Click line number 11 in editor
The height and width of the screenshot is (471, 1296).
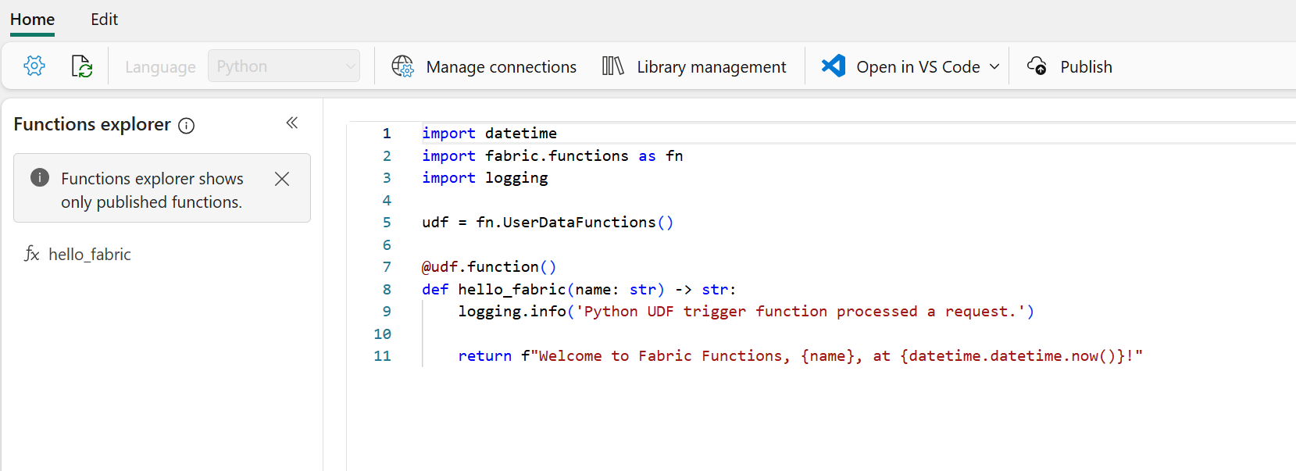tap(382, 356)
